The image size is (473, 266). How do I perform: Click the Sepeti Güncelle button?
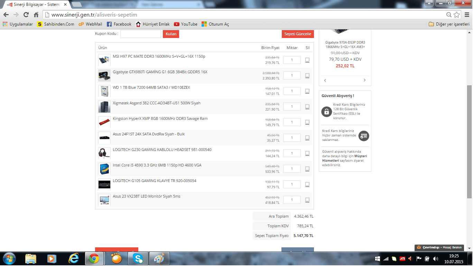(x=298, y=34)
